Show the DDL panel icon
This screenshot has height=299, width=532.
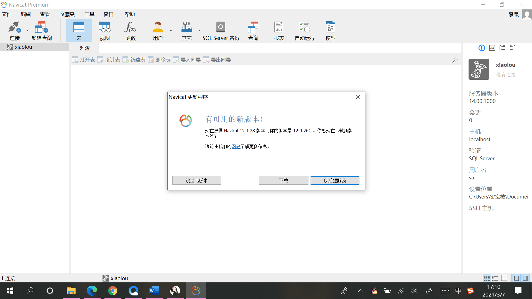click(492, 48)
